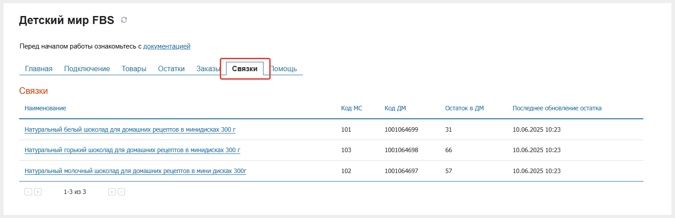This screenshot has height=218, width=675.
Task: Open the Помощь tab
Action: (284, 69)
